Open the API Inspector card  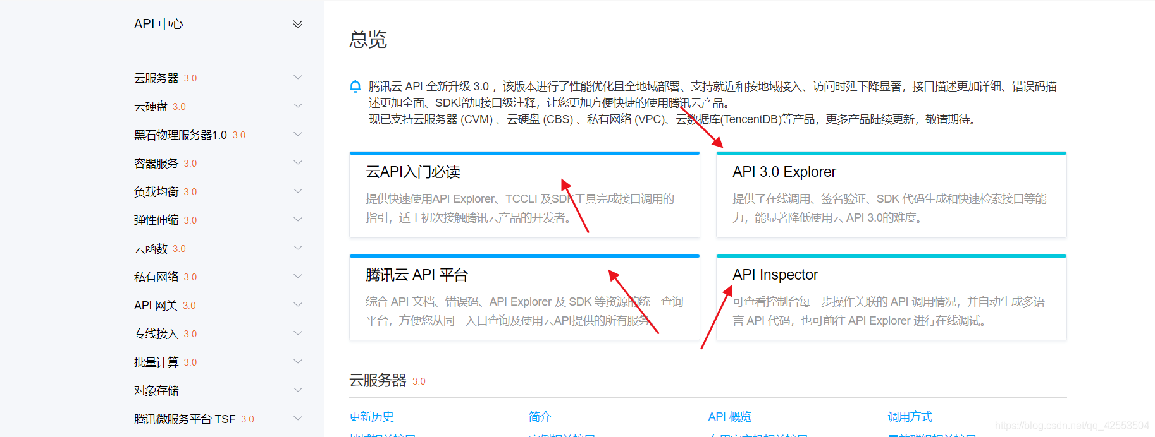pos(891,297)
